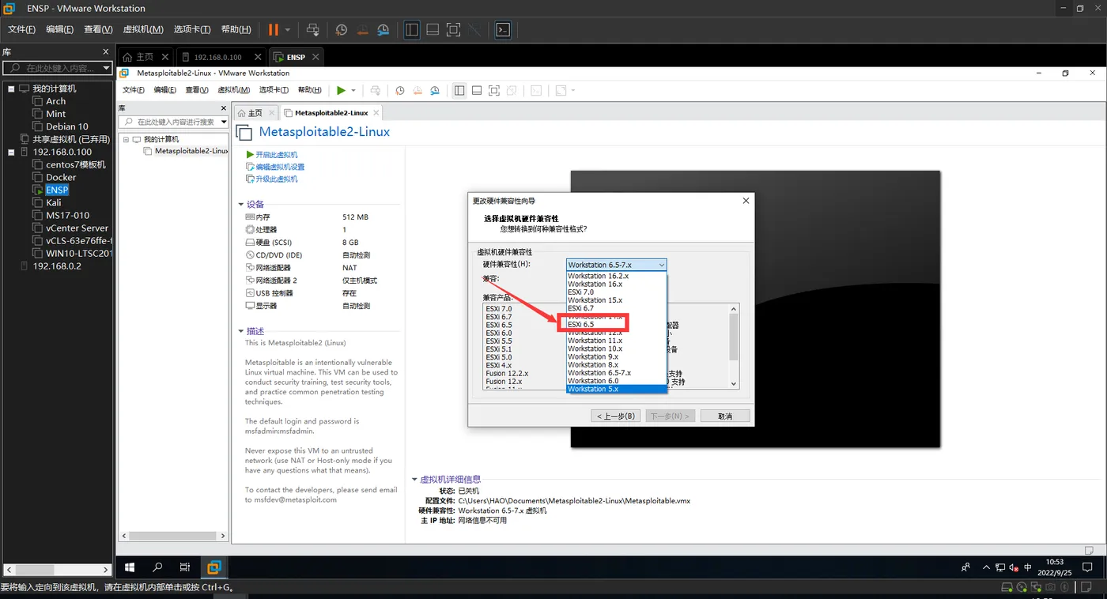Enter full screen from inner toolbar
The image size is (1107, 599).
coord(494,90)
